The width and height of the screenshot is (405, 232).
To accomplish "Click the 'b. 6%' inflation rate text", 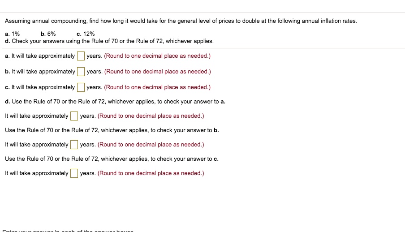I will point(48,34).
